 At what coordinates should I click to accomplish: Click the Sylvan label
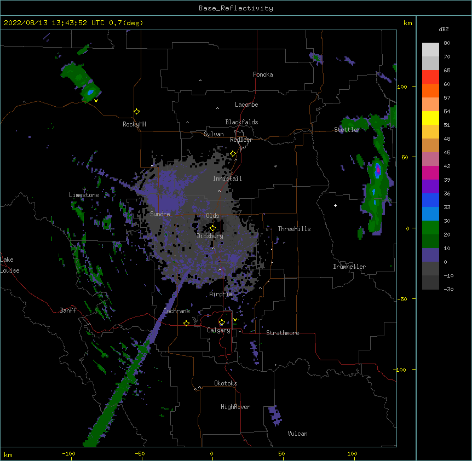click(x=214, y=134)
